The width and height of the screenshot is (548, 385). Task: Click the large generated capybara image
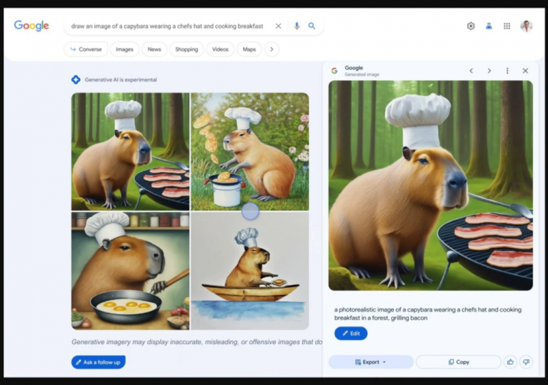(431, 186)
